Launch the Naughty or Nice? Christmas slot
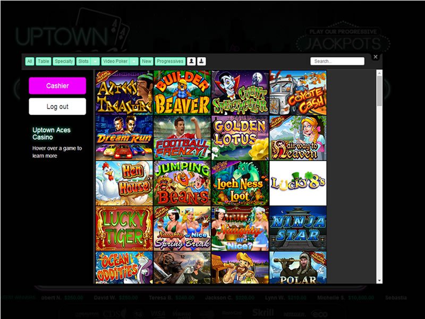The image size is (425, 319). coord(240,229)
